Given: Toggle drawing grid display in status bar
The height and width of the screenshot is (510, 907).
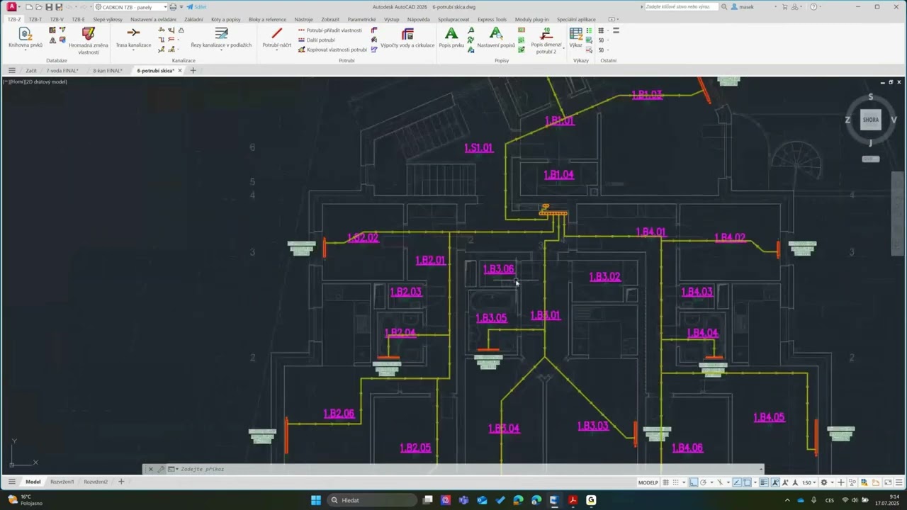Looking at the screenshot, I should (x=665, y=482).
